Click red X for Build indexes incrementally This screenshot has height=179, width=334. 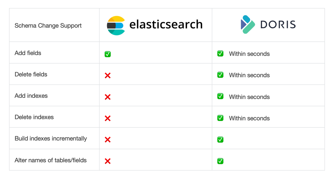(x=108, y=140)
